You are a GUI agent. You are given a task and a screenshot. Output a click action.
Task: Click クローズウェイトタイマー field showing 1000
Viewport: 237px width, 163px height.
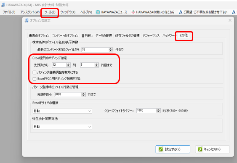146,110
